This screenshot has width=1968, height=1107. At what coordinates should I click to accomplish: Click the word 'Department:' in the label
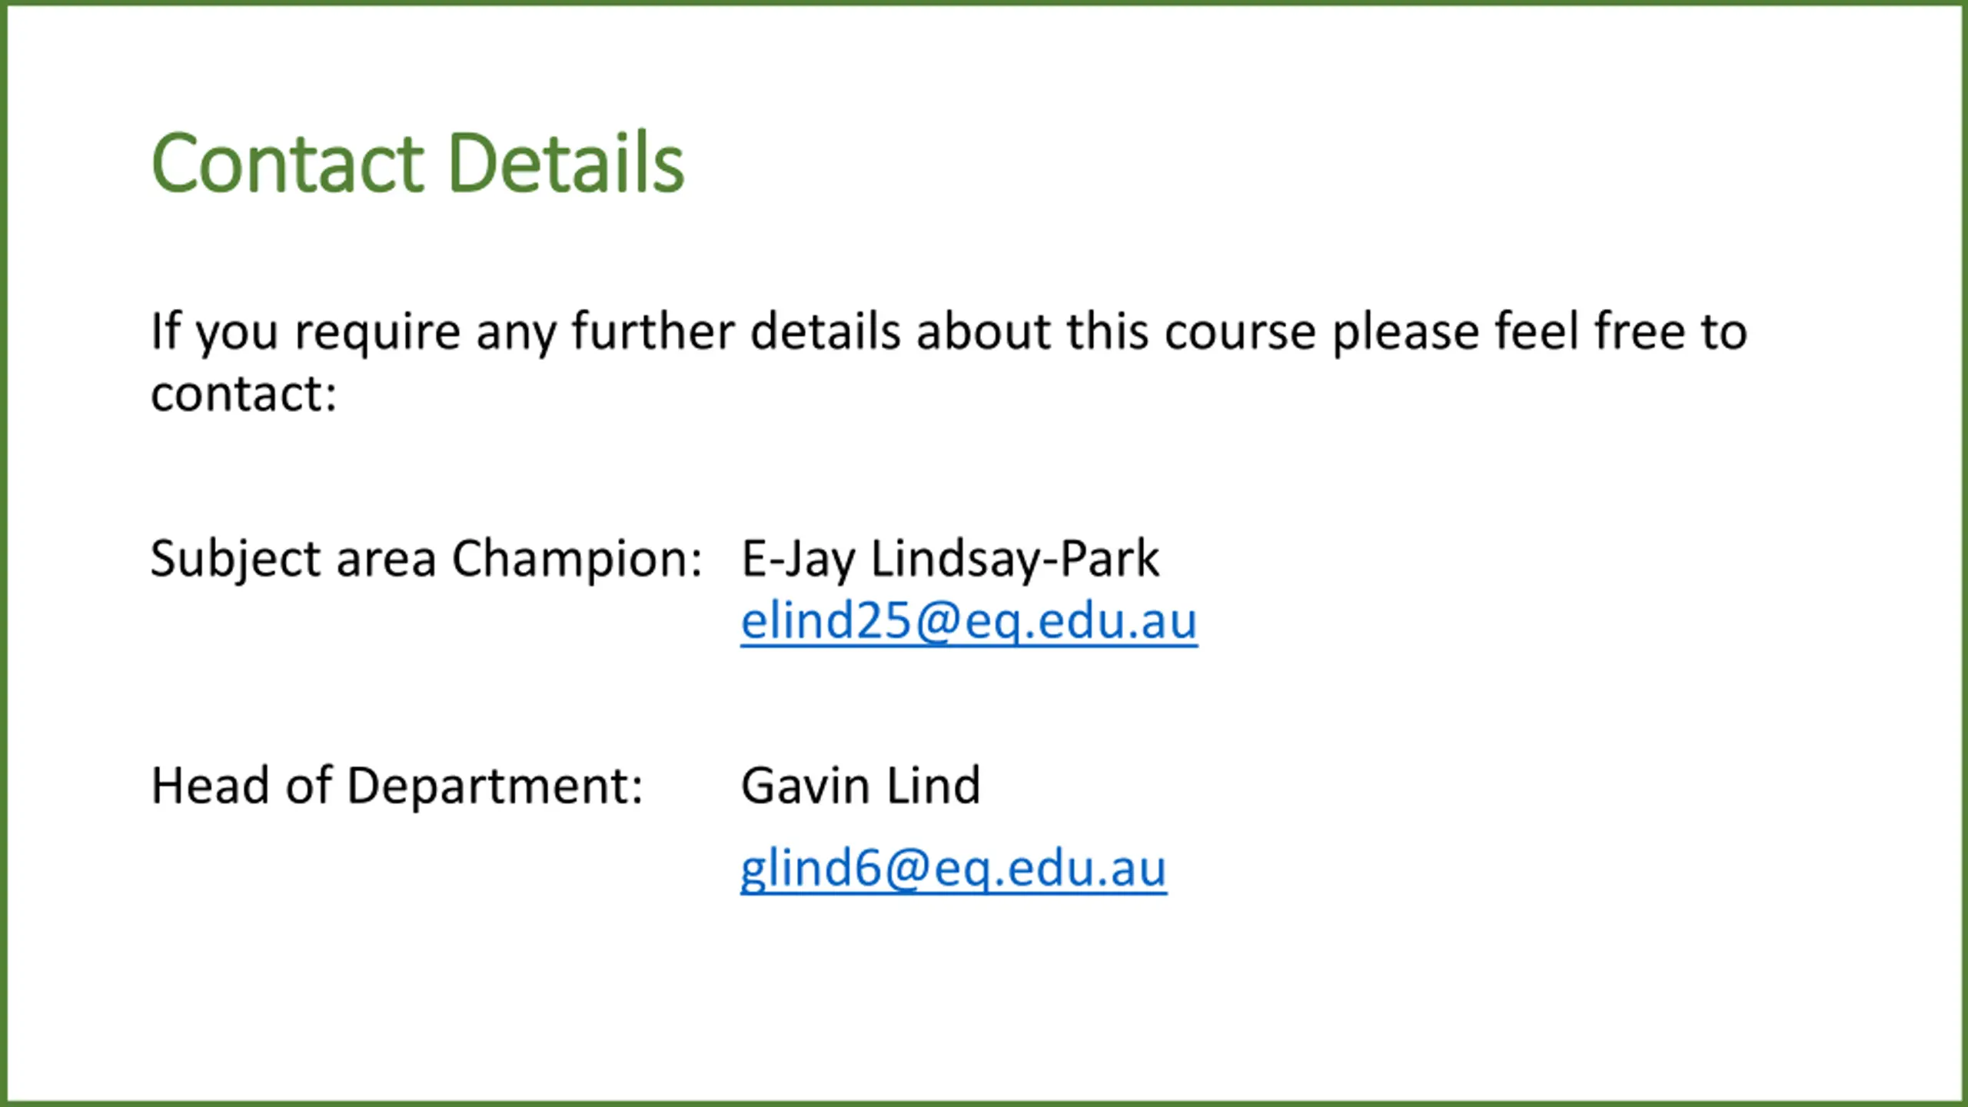pos(494,786)
